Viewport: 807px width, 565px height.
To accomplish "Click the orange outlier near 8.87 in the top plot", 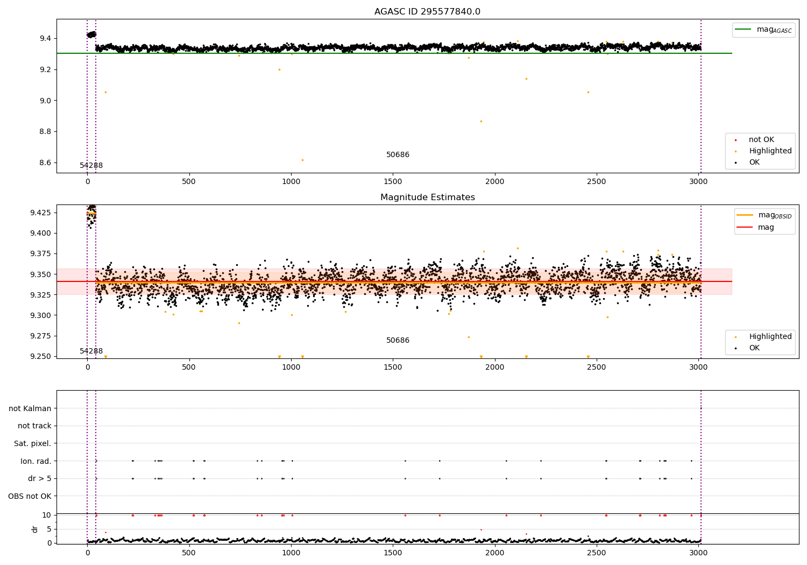I will [x=481, y=121].
